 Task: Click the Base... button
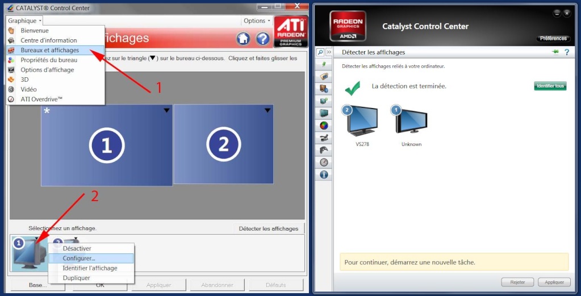tap(38, 285)
